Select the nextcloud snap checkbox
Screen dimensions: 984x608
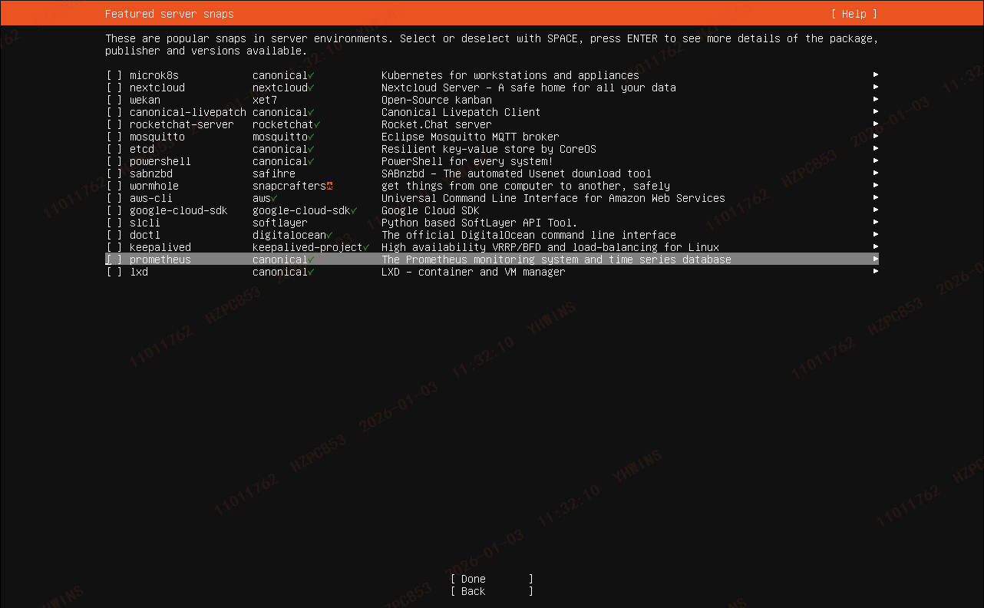pos(114,88)
